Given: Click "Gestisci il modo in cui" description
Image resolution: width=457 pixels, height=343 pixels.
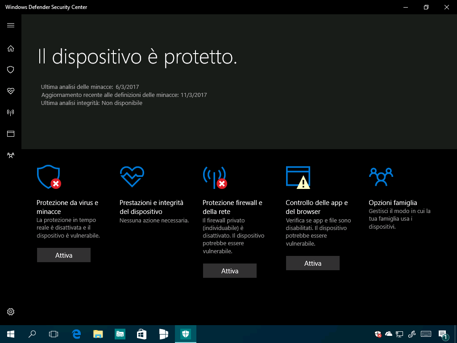Looking at the screenshot, I should (x=399, y=219).
